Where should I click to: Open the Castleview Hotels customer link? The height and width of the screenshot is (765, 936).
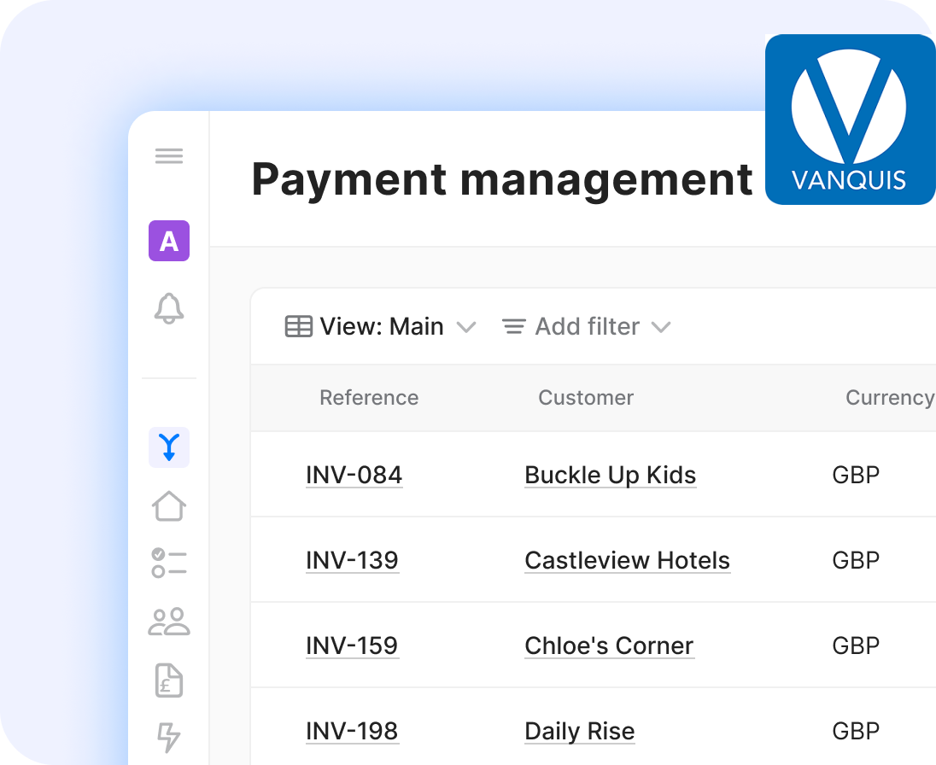coord(628,560)
